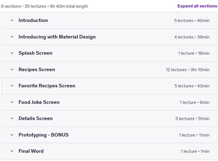Click Expand all sections link
218x161 pixels.
point(197,6)
